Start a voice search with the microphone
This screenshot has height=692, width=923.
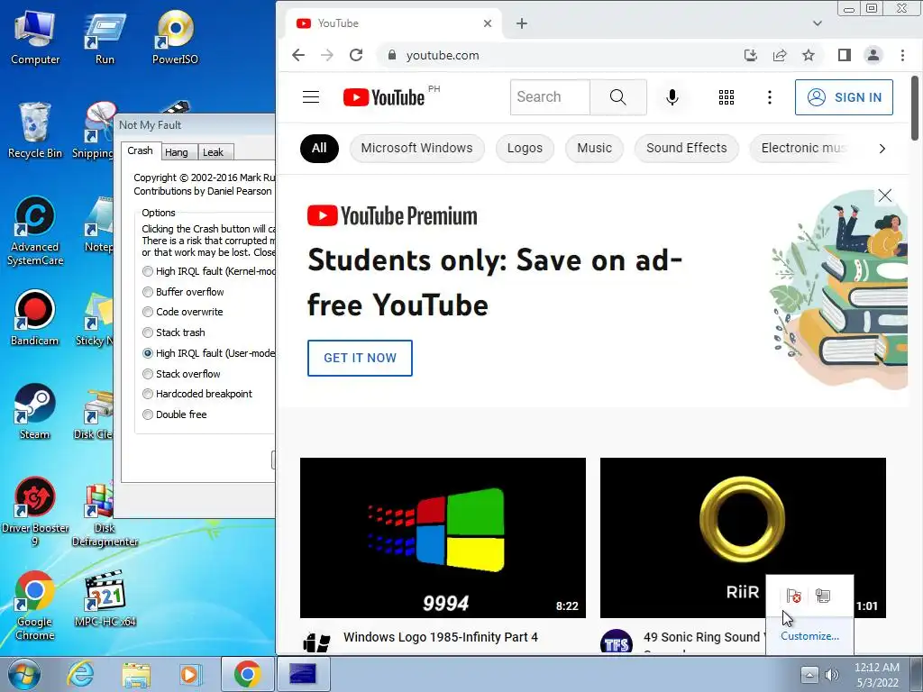[x=672, y=97]
